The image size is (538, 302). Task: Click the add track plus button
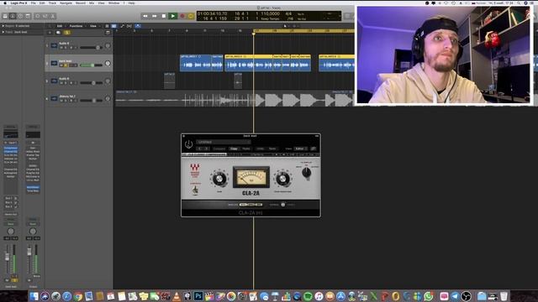click(50, 33)
